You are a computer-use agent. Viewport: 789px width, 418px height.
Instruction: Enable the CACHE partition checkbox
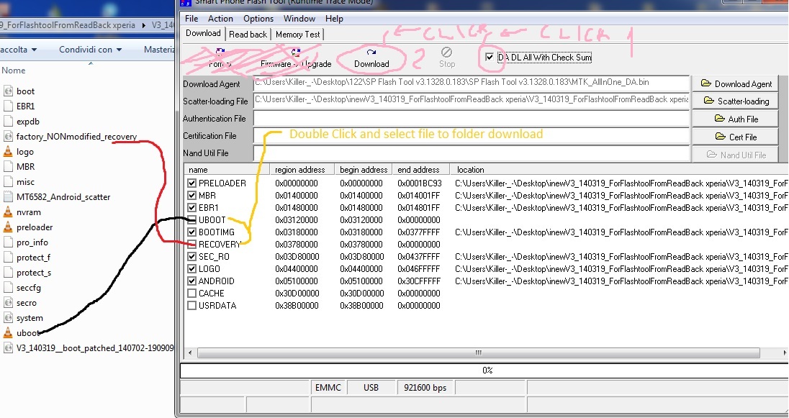[191, 294]
